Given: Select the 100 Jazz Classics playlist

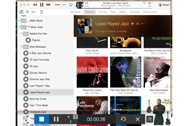Looking at the screenshot, I should point(36,125).
